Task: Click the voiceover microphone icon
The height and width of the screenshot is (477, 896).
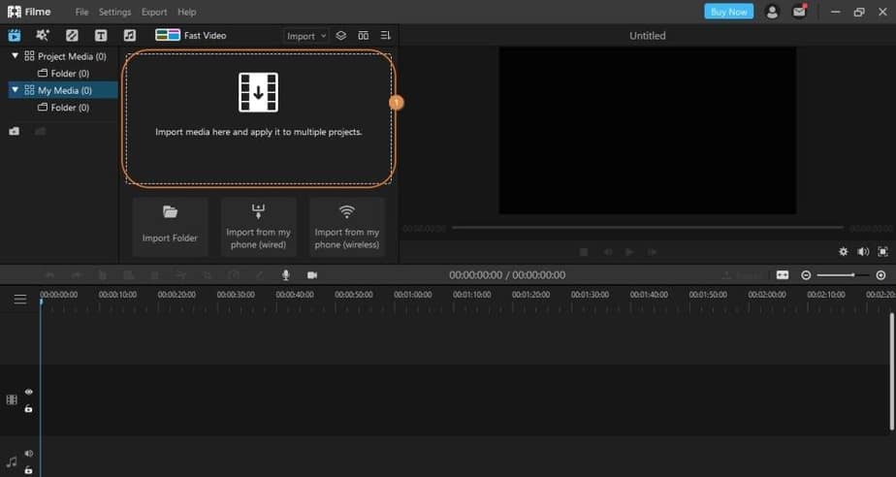Action: tap(286, 274)
